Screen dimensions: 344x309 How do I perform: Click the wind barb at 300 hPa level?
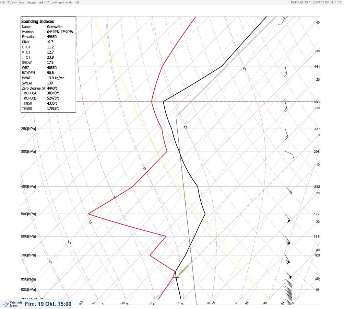click(x=289, y=154)
